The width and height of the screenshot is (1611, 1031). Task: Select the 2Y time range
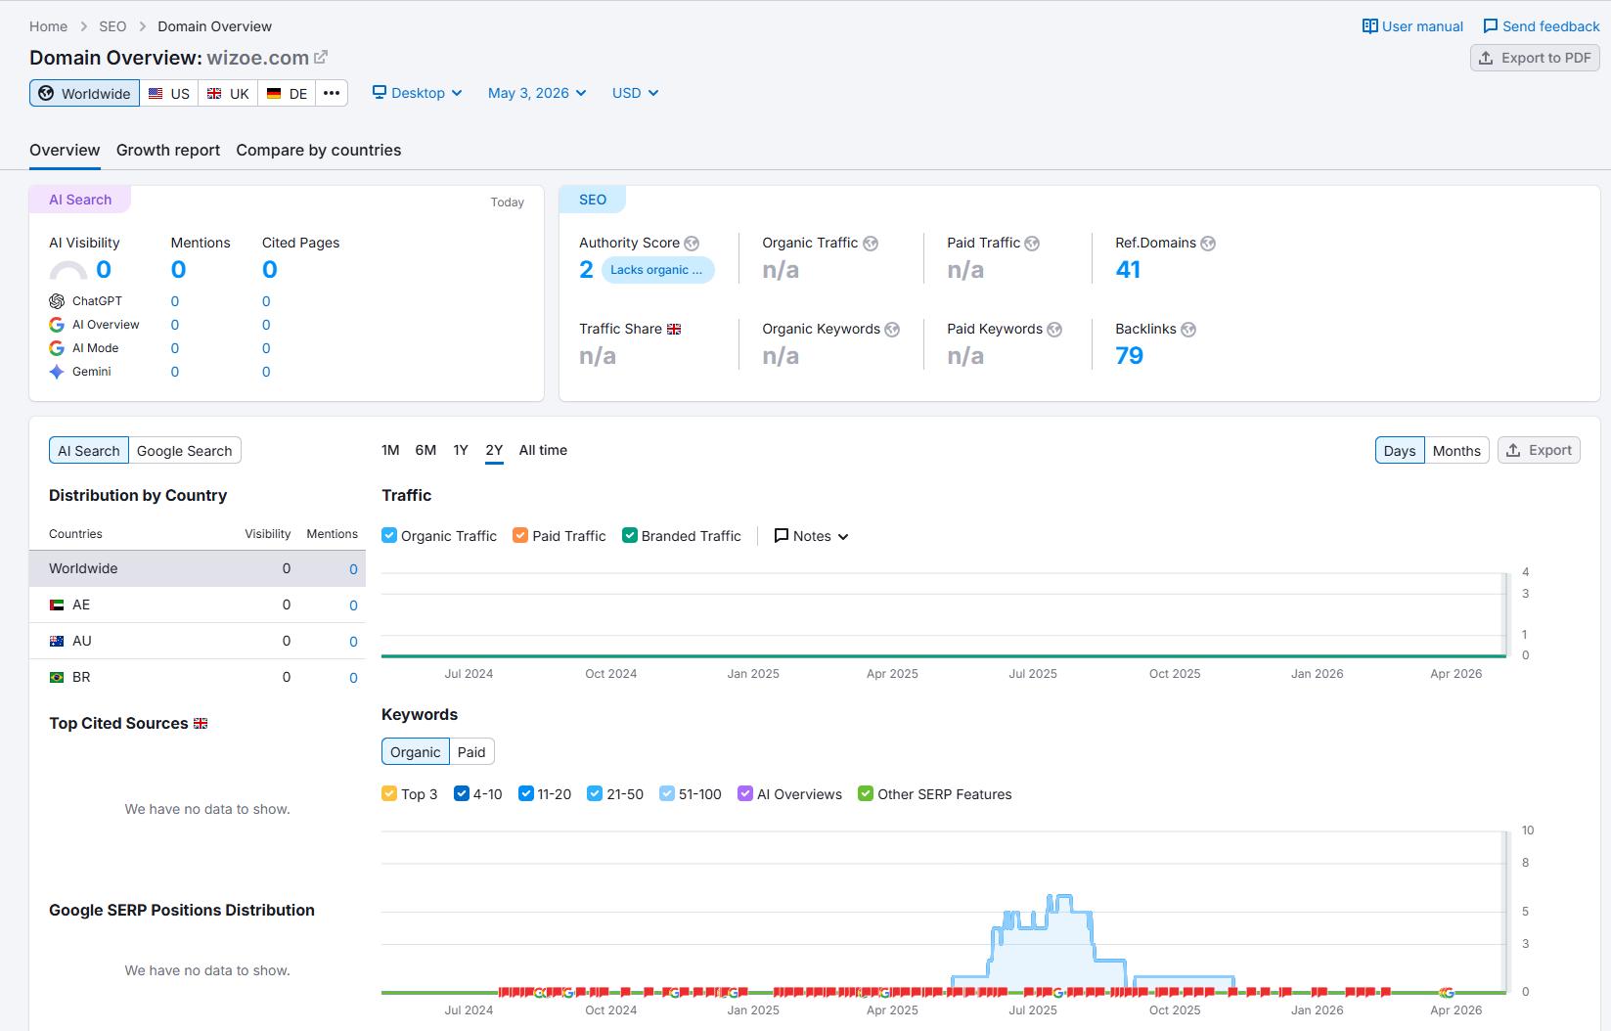pos(494,450)
